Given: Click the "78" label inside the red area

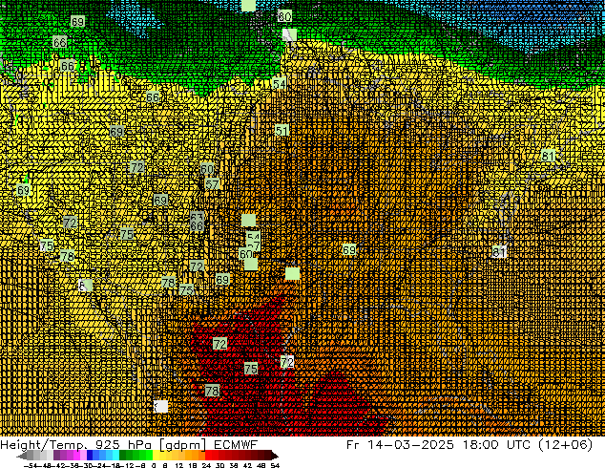Looking at the screenshot, I should point(212,391).
